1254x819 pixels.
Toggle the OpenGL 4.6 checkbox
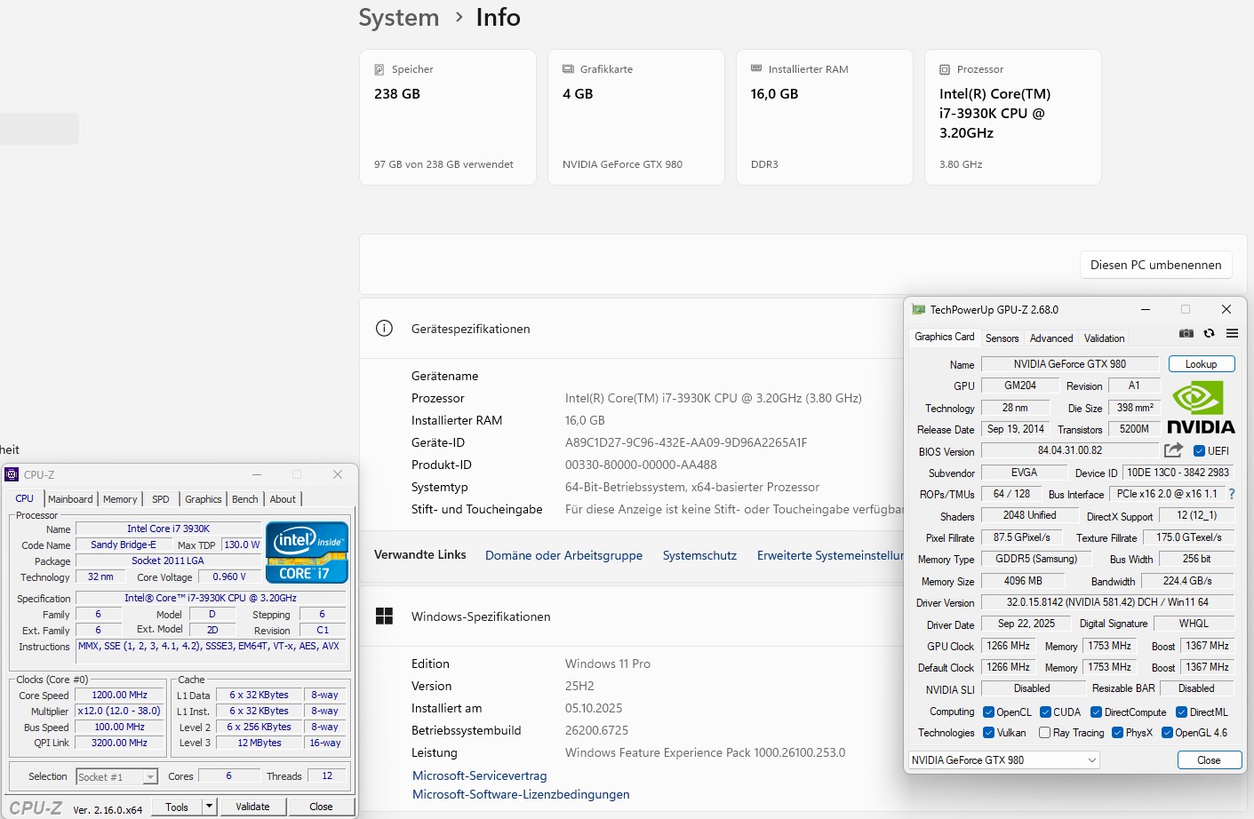[1167, 733]
